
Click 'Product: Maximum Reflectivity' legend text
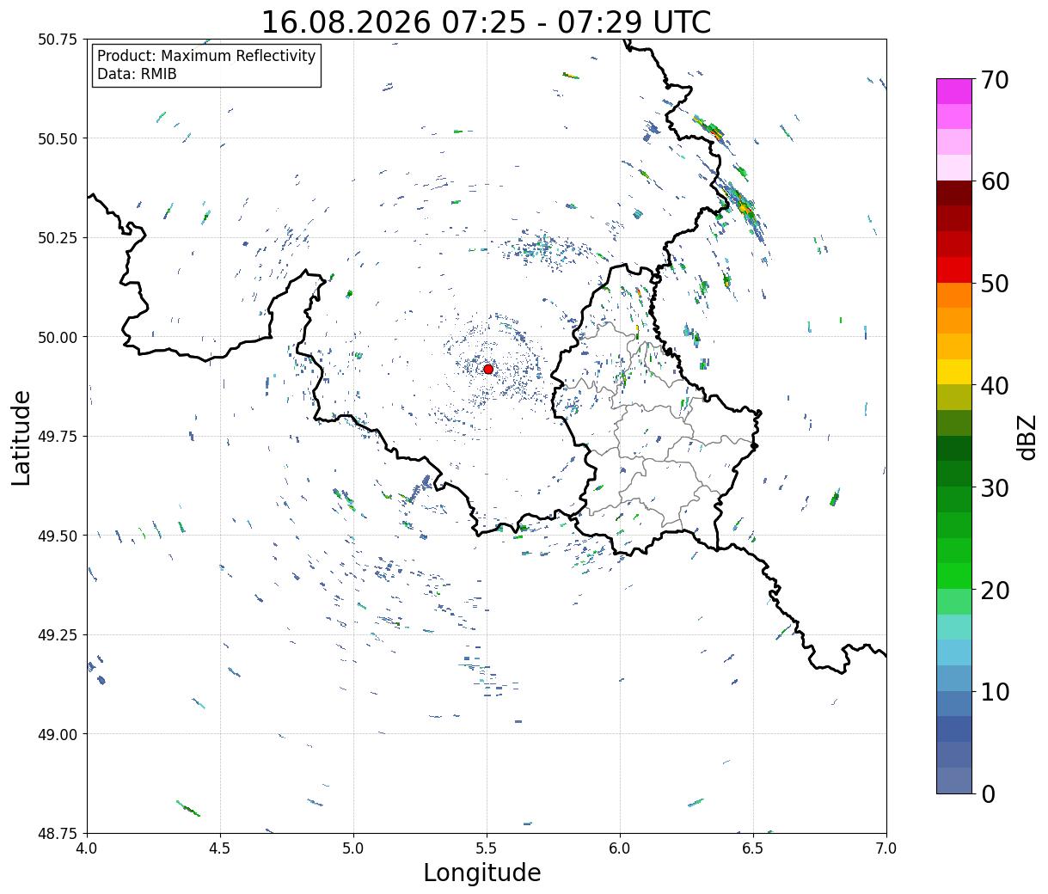206,56
